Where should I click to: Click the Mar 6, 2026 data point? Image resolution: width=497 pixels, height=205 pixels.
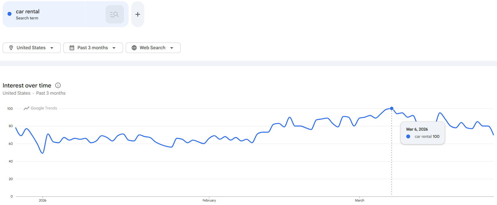392,109
